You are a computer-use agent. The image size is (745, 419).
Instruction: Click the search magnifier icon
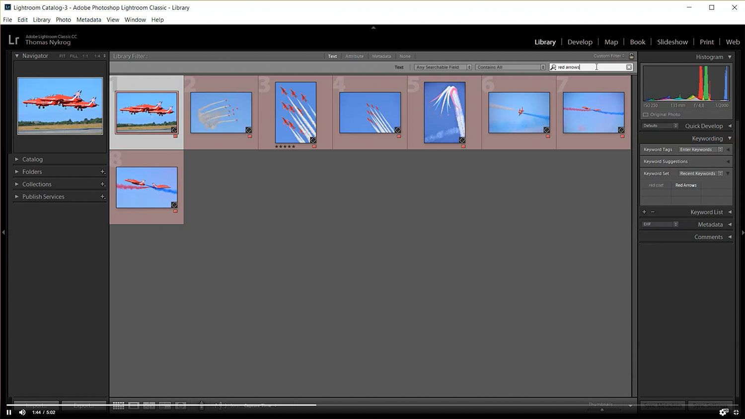click(553, 67)
